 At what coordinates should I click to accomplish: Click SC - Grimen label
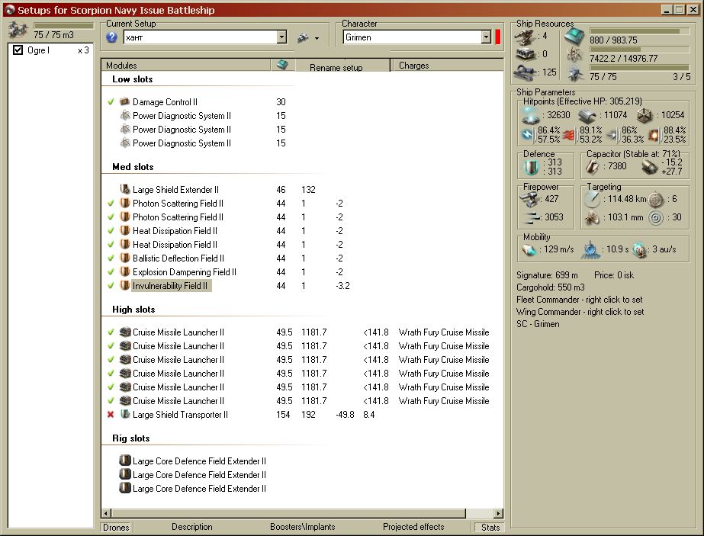pos(538,324)
